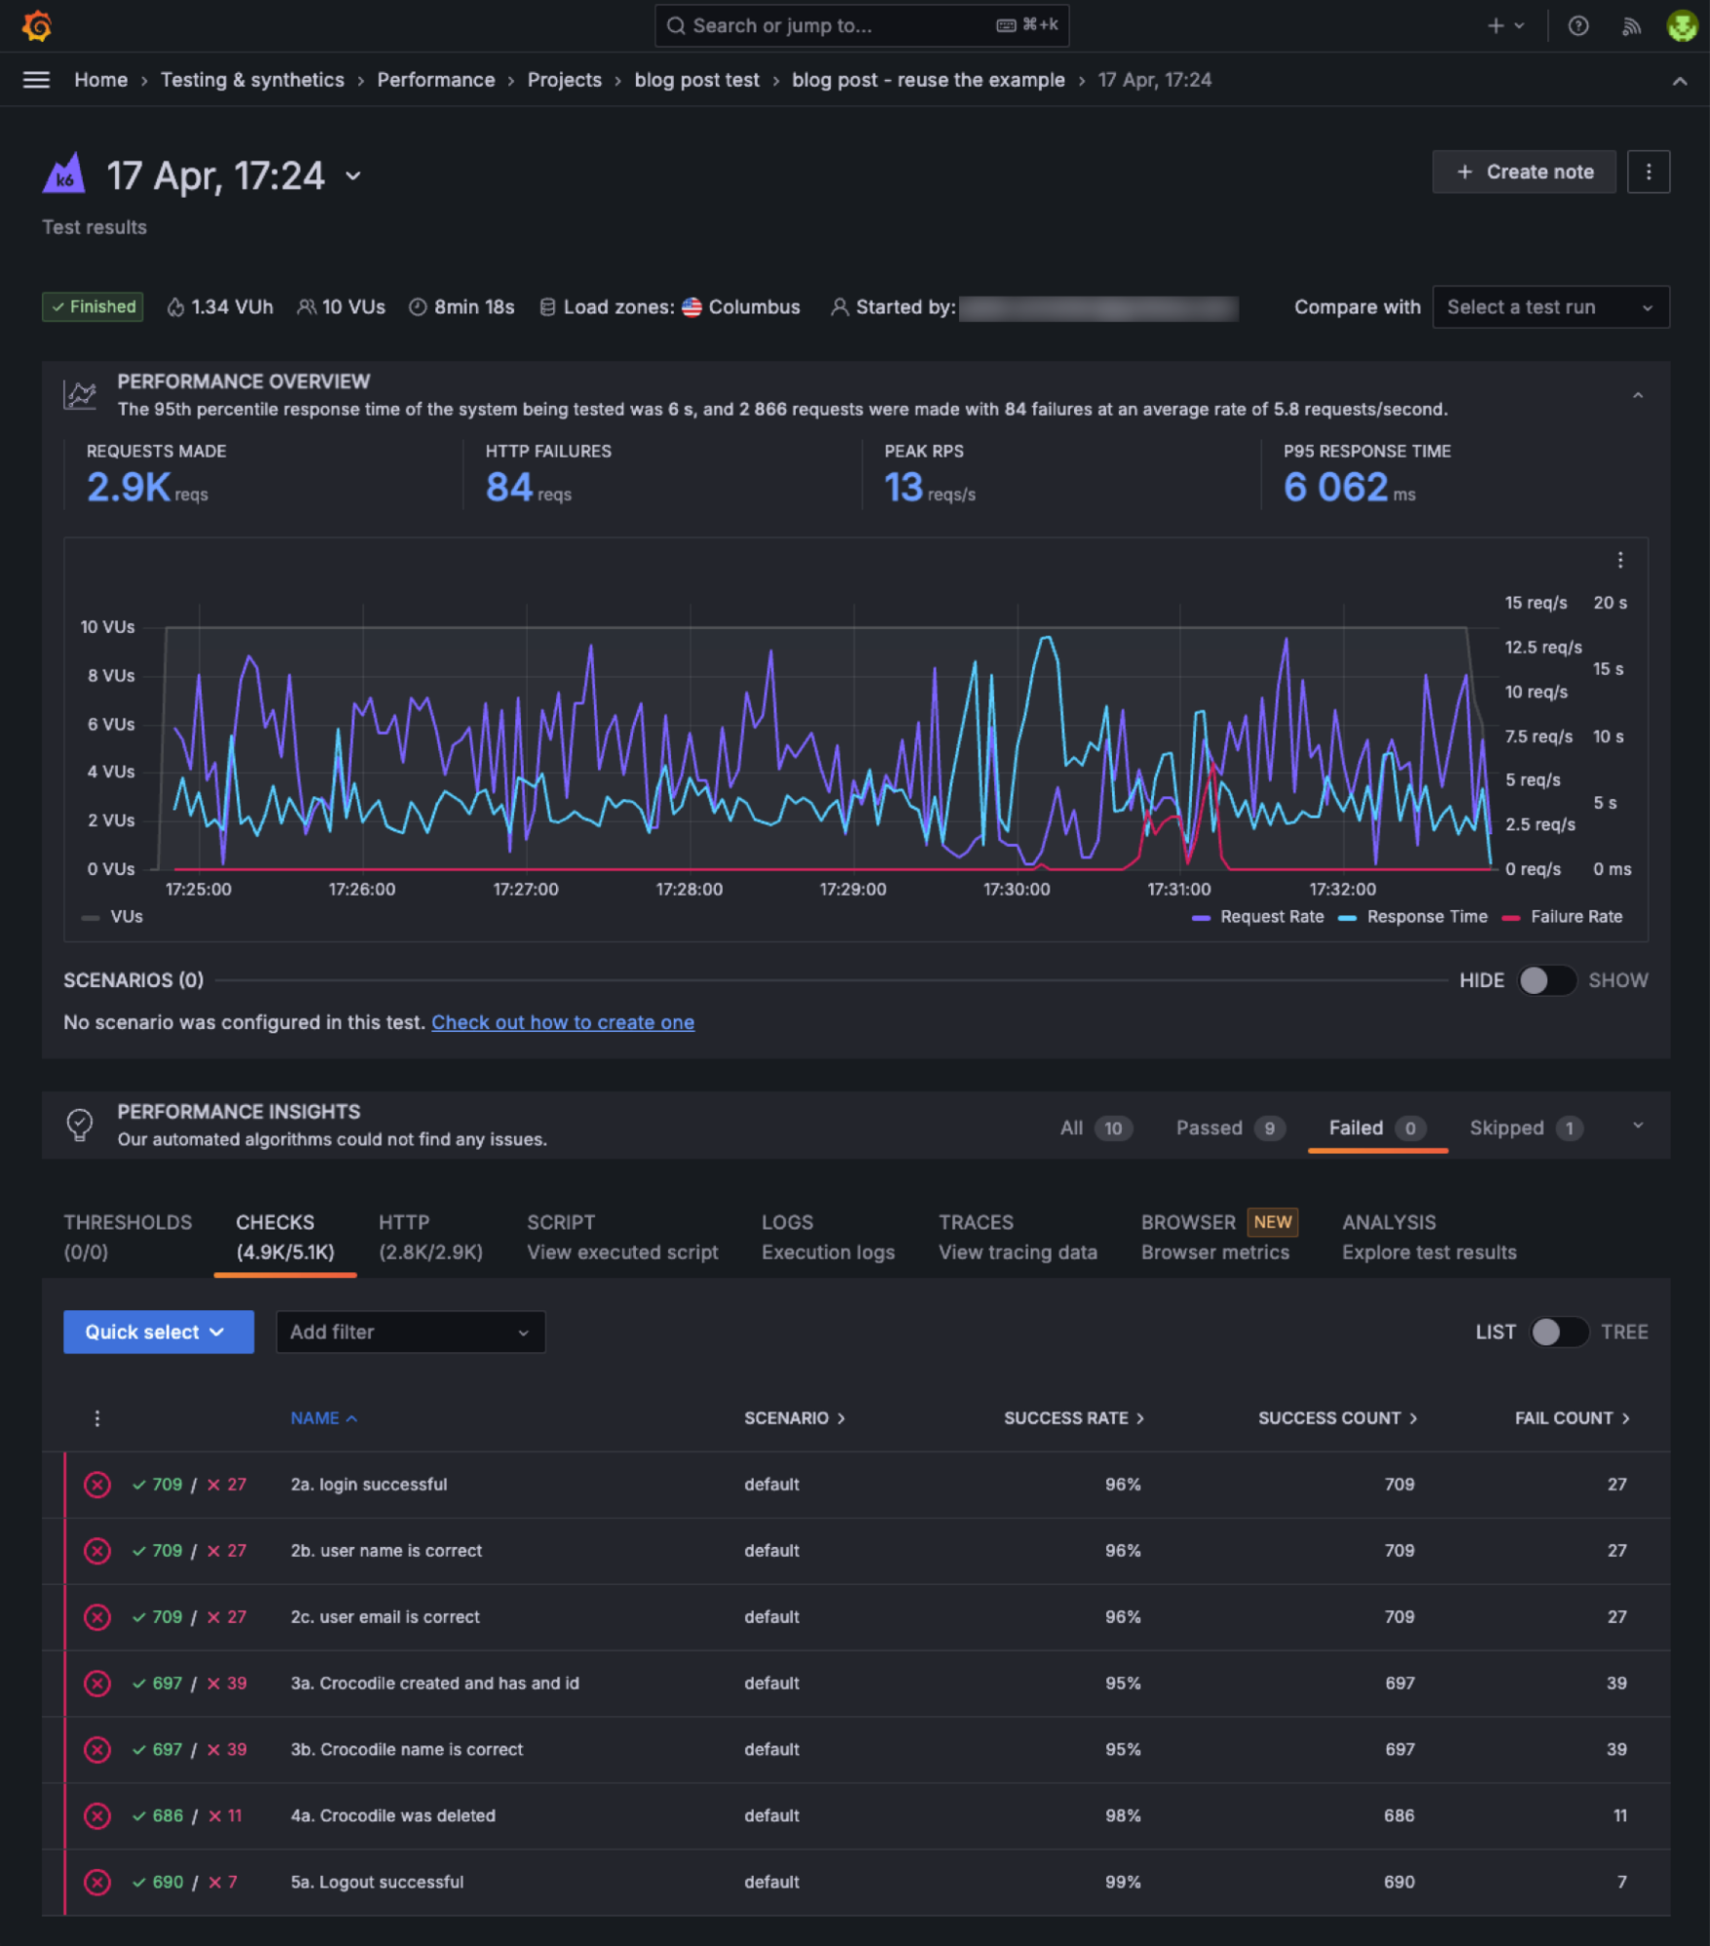Viewport: 1710px width, 1946px height.
Task: Open Check out how to create one link
Action: click(x=562, y=1022)
